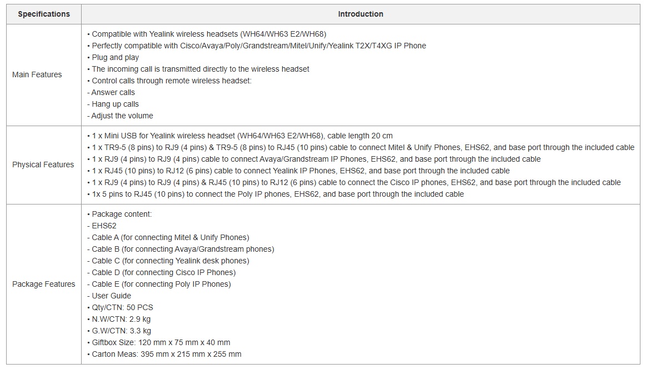Click the 'Answer calls' text line
Viewport: 646px width, 369px height.
point(113,92)
